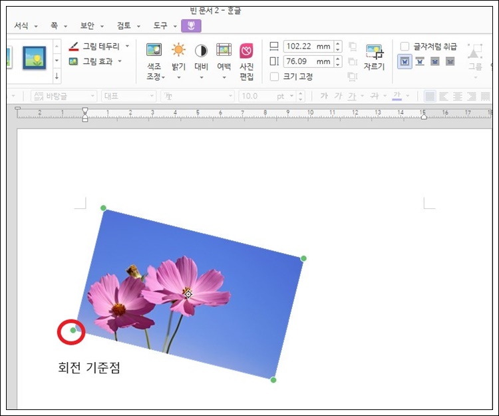This screenshot has width=499, height=416.
Task: Click the 대비 contrast icon
Action: [201, 51]
